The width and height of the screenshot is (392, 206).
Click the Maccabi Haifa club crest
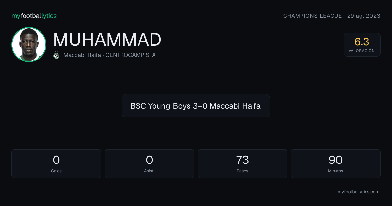[57, 55]
